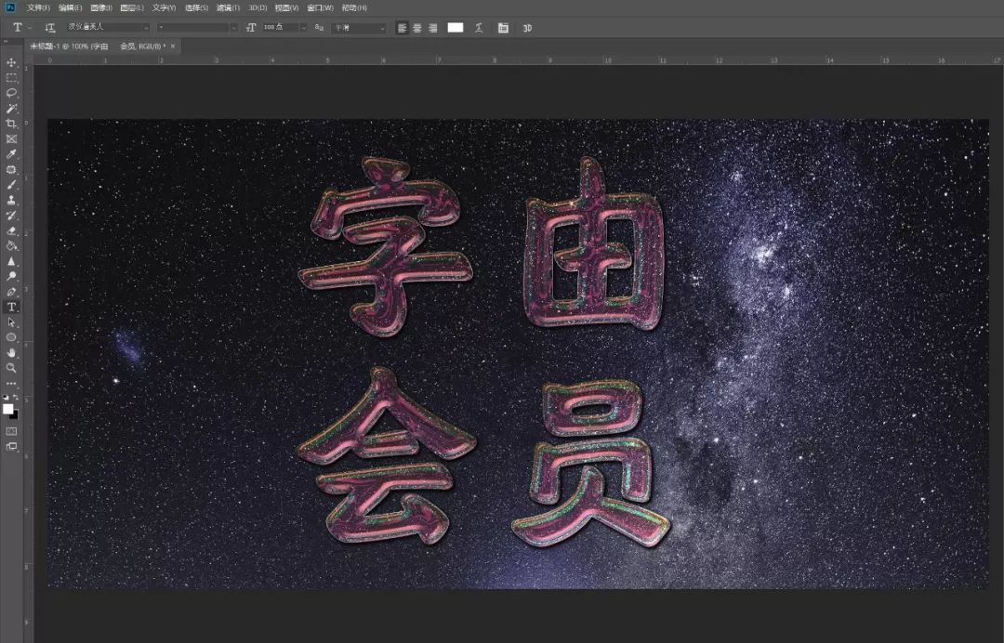Viewport: 1004px width, 643px height.
Task: Click the Create Warped Text icon
Action: (479, 28)
